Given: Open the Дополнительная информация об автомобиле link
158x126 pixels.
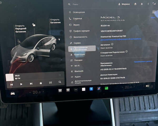Looking at the screenshot, I should [x=121, y=39].
